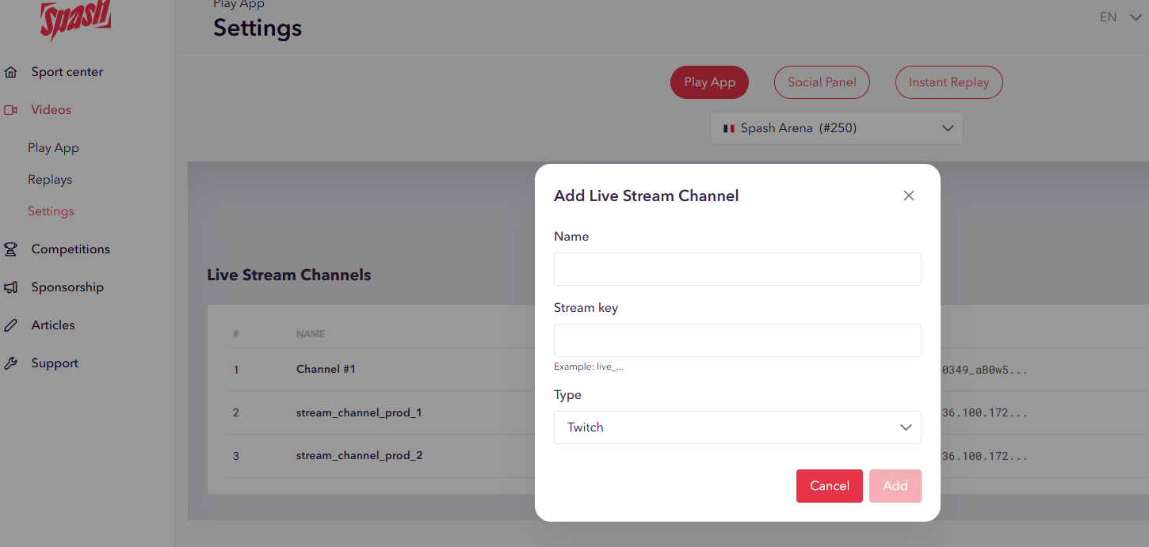Open the EN language dropdown
The width and height of the screenshot is (1149, 547).
1119,17
